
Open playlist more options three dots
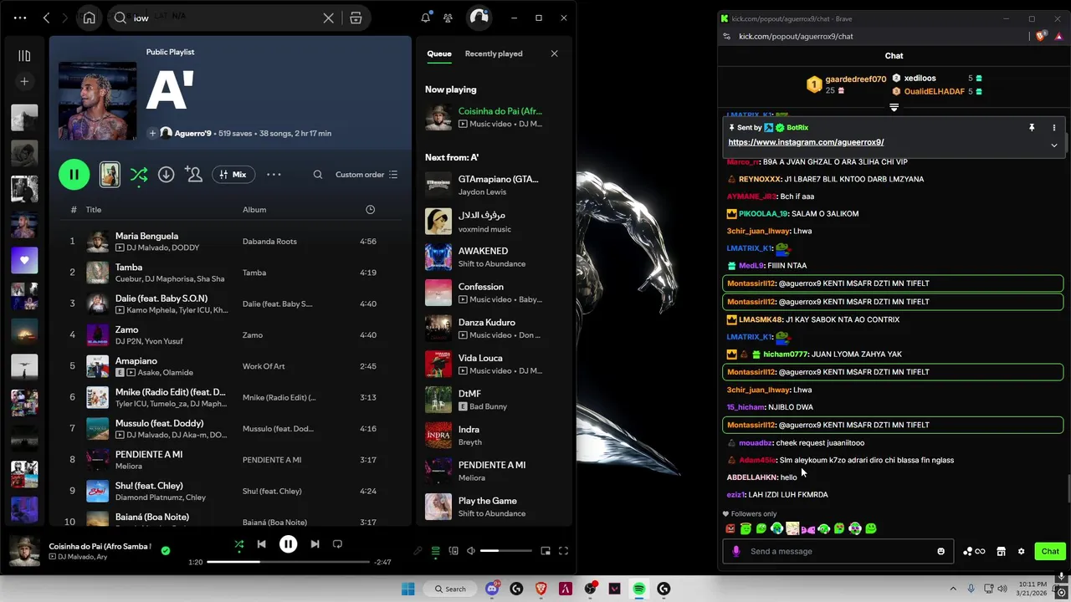pyautogui.click(x=274, y=175)
